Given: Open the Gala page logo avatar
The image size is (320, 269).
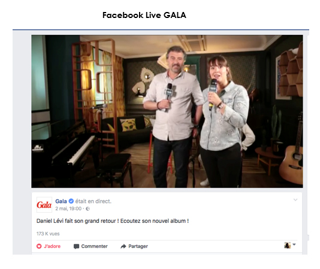Looking at the screenshot, I should tap(44, 204).
